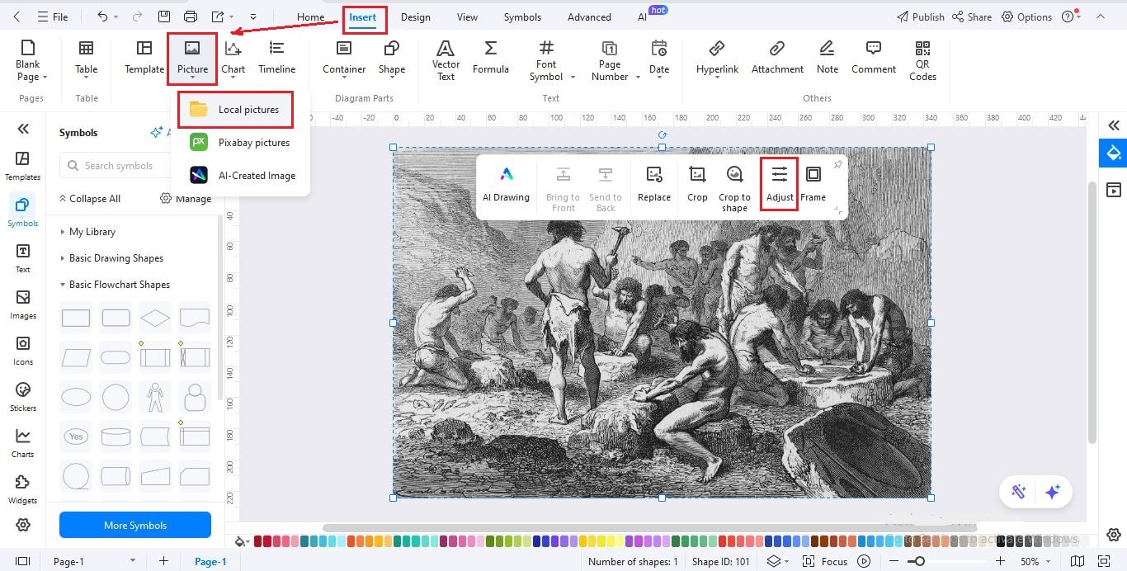Image resolution: width=1127 pixels, height=571 pixels.
Task: Toggle Focus mode in status bar
Action: coord(826,561)
